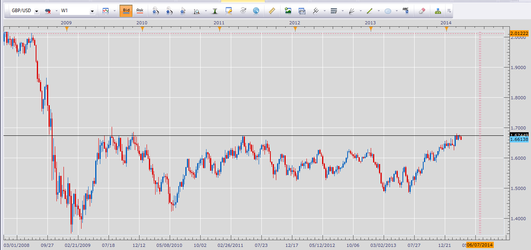531x250 pixels.
Task: Click the green hierarchy tree icon
Action: [x=438, y=11]
